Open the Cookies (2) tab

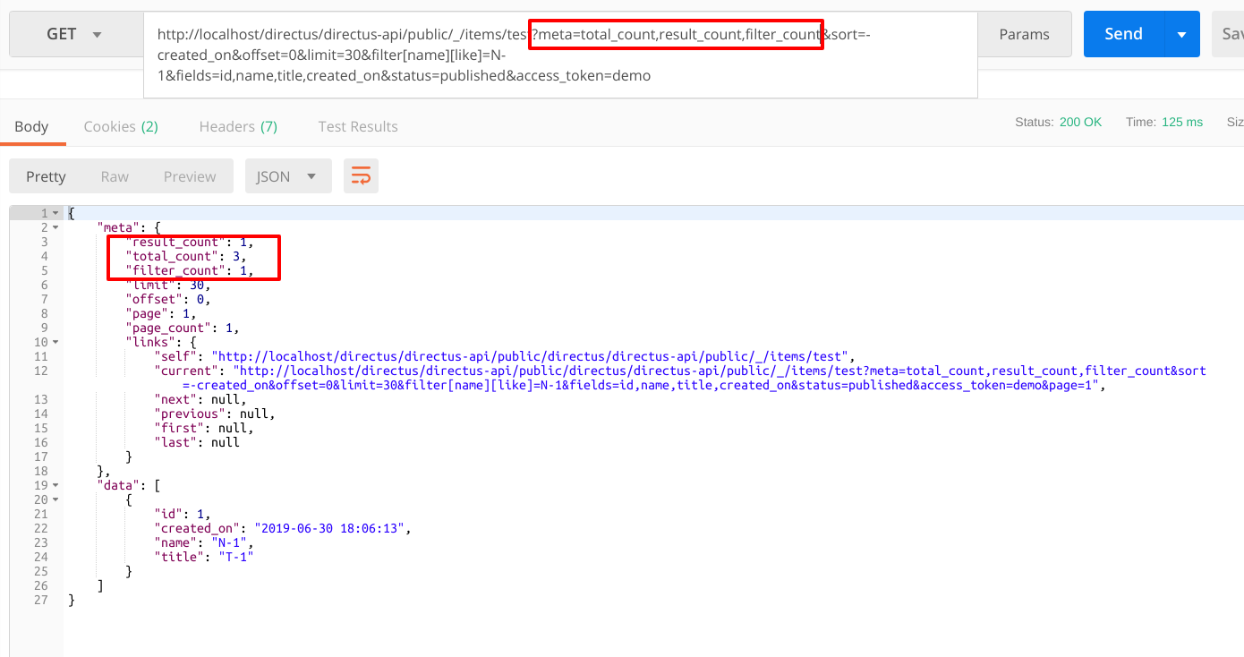click(121, 126)
